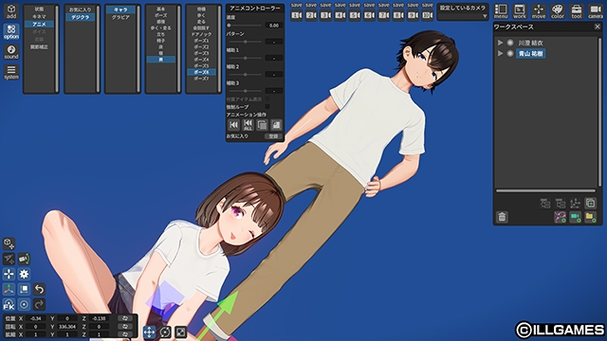Expand the 川澄 結衣 tree node
The width and height of the screenshot is (607, 341).
tap(500, 43)
